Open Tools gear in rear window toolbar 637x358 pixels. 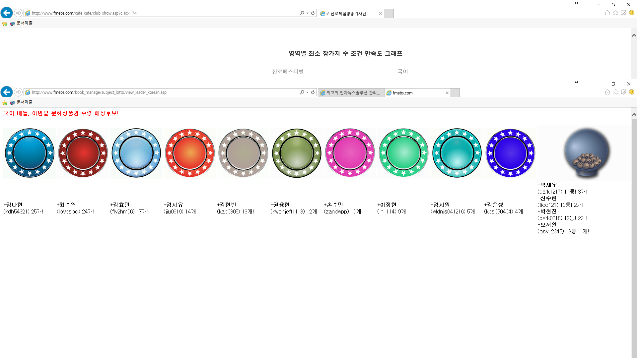(624, 13)
